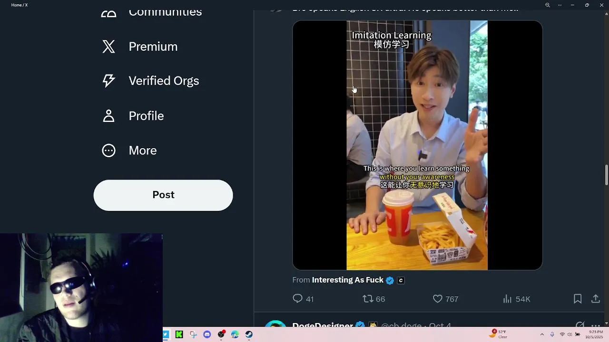Share the video post
Image resolution: width=609 pixels, height=342 pixels.
[x=595, y=299]
